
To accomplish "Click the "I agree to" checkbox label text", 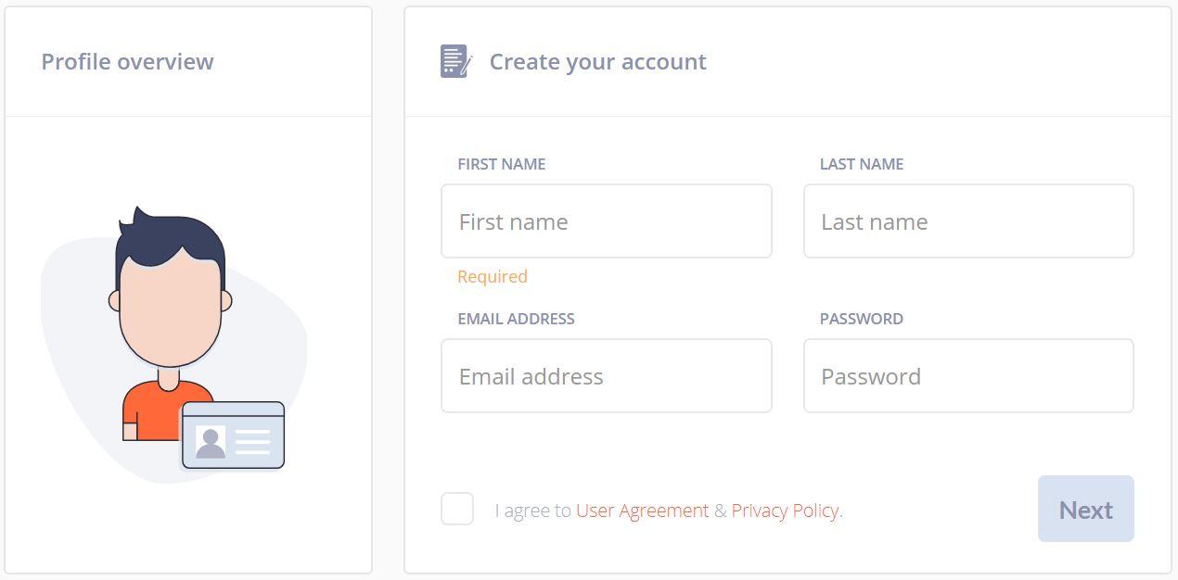I will point(532,511).
